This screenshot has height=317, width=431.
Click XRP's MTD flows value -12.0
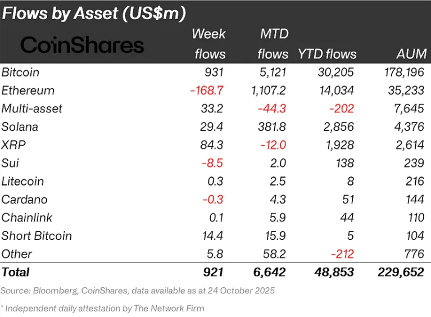coord(273,145)
